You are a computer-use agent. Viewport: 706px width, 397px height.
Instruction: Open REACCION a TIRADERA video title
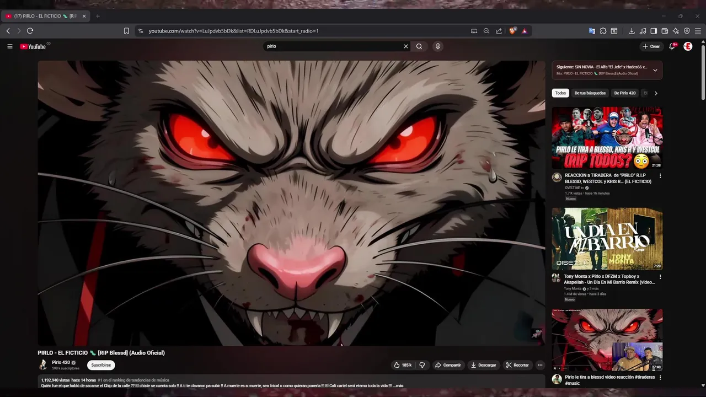click(x=608, y=178)
